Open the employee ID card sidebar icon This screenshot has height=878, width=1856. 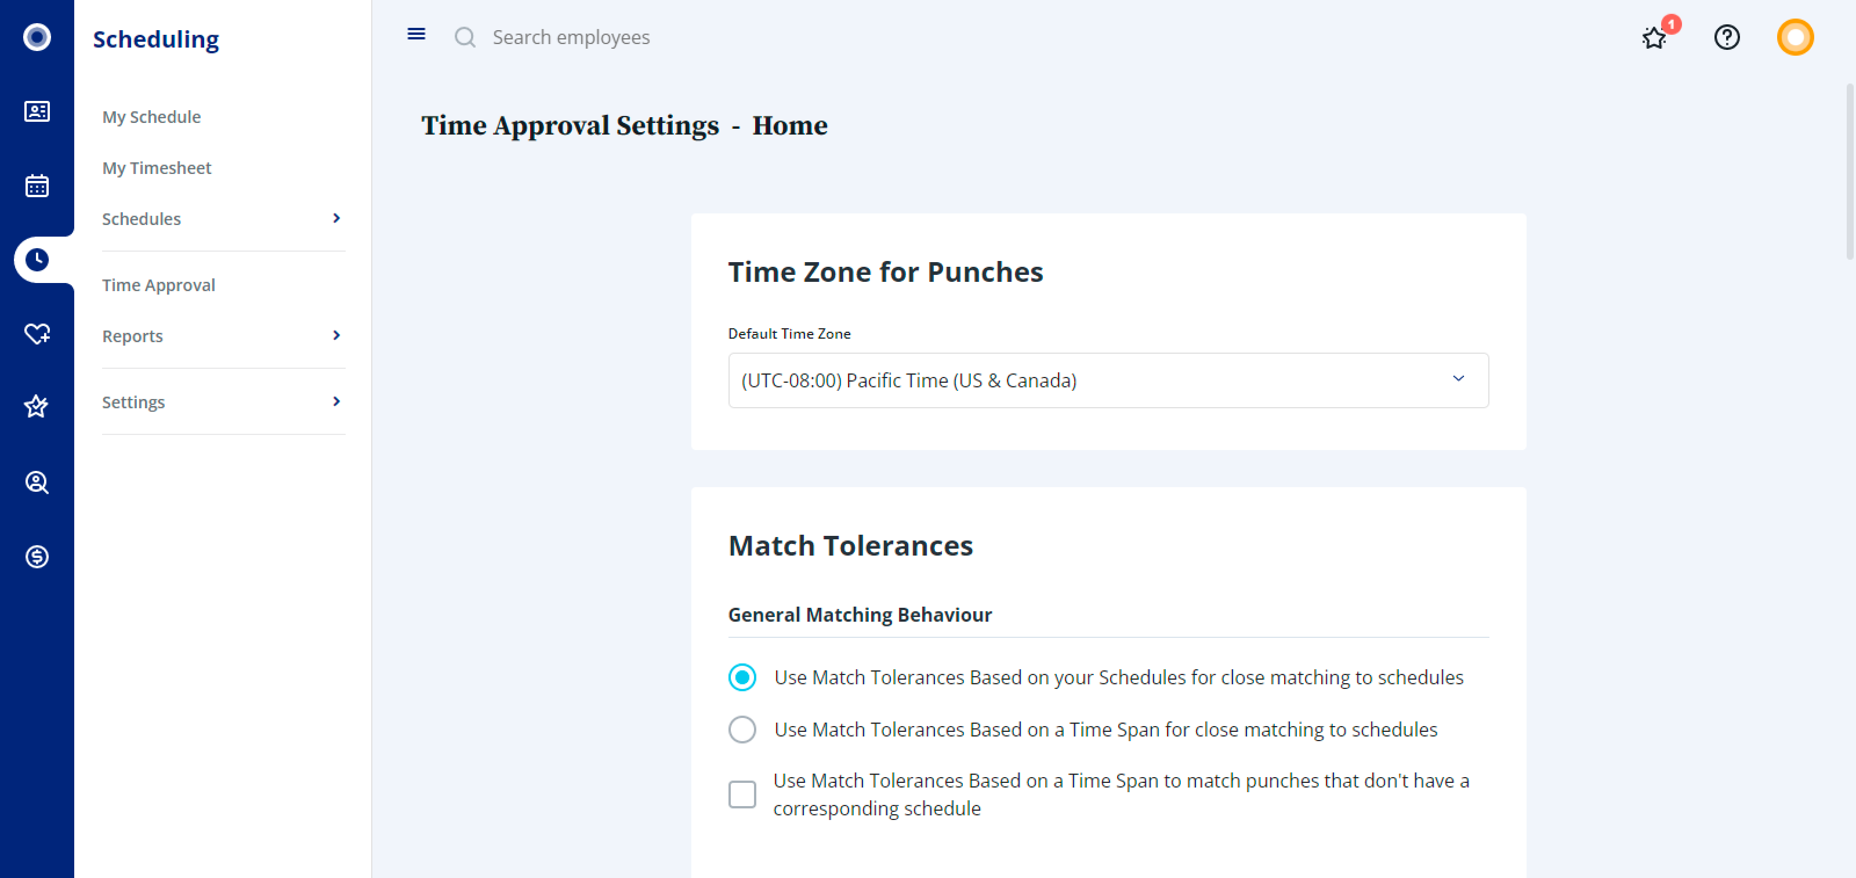pos(37,112)
